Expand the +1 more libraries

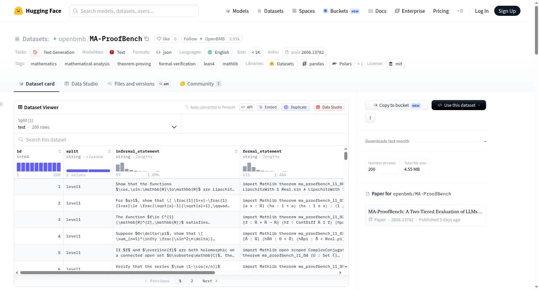(360, 64)
